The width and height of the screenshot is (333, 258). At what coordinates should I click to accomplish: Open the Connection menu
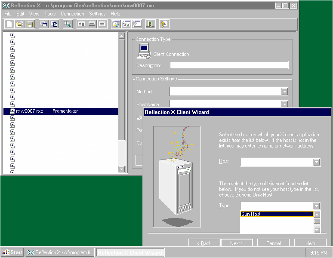(72, 14)
